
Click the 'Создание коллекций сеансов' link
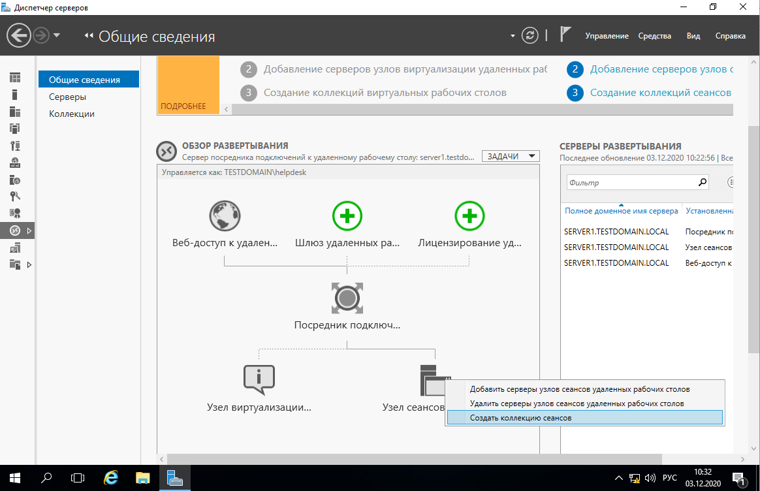(660, 93)
